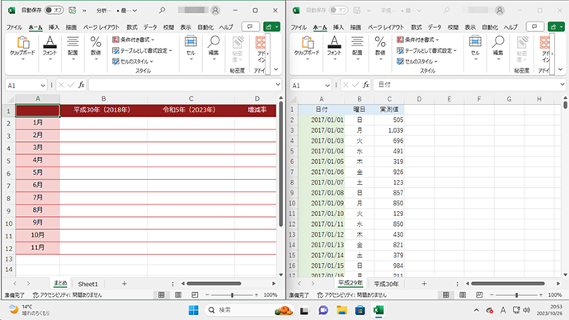
Task: Click Windows Start button
Action: pos(194,310)
